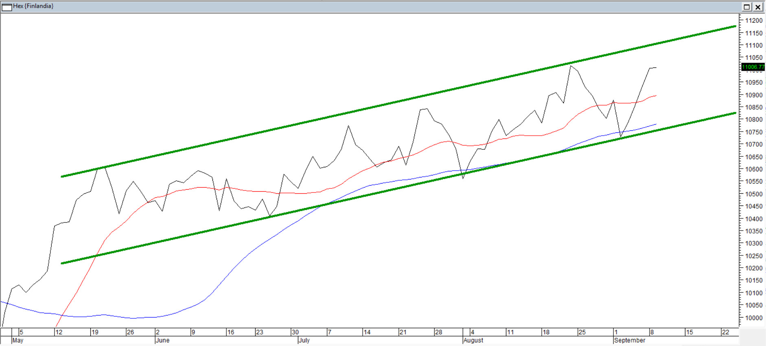Click the 10500 price scale label
766x346 pixels.
754,194
